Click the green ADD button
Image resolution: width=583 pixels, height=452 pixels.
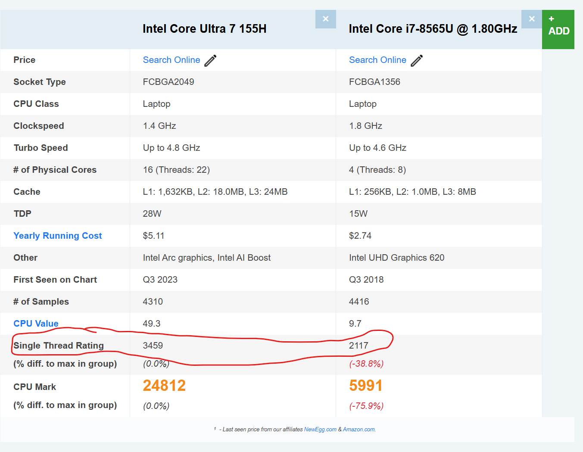(x=558, y=29)
